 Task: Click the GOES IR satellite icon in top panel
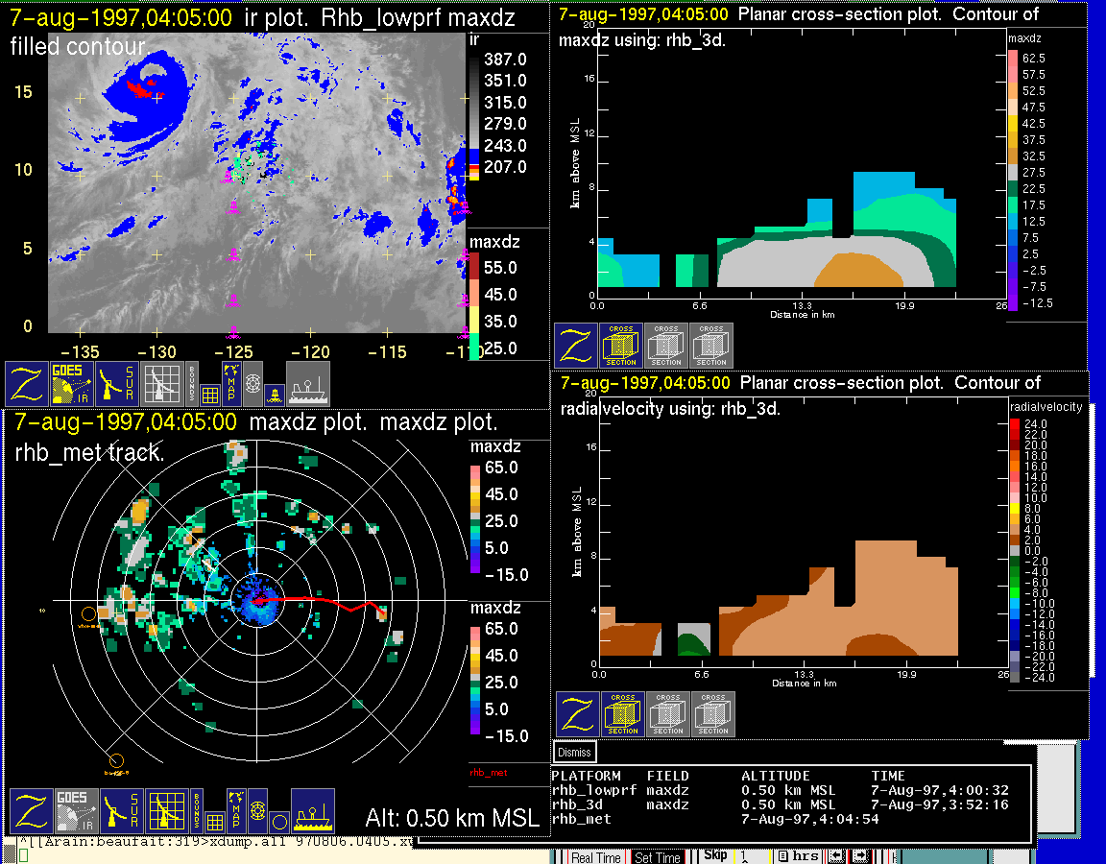tap(73, 384)
